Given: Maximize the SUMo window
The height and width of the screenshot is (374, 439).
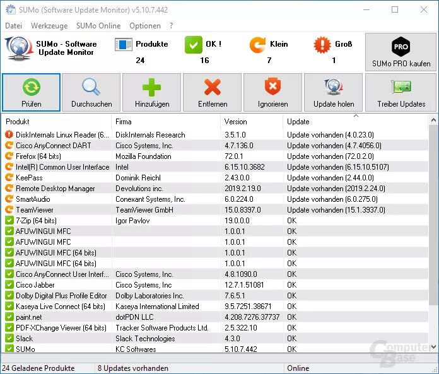Looking at the screenshot, I should point(395,9).
